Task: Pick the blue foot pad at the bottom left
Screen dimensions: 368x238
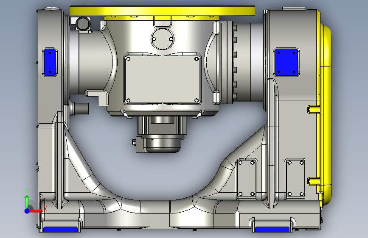Action: pos(60,230)
